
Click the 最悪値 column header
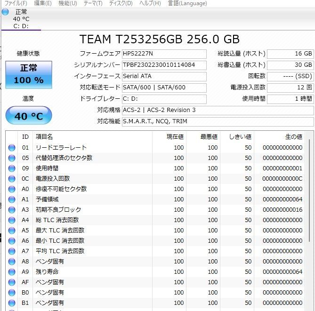203,137
